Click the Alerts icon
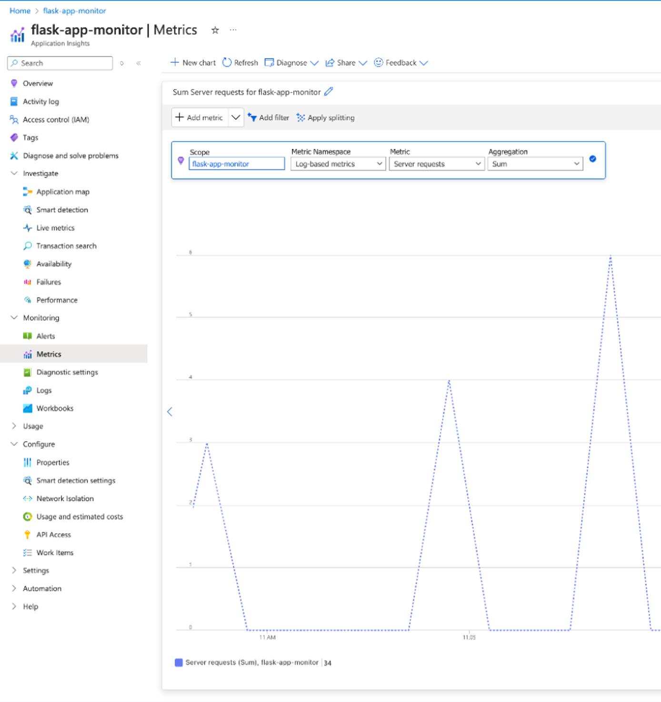This screenshot has height=702, width=661. point(28,336)
